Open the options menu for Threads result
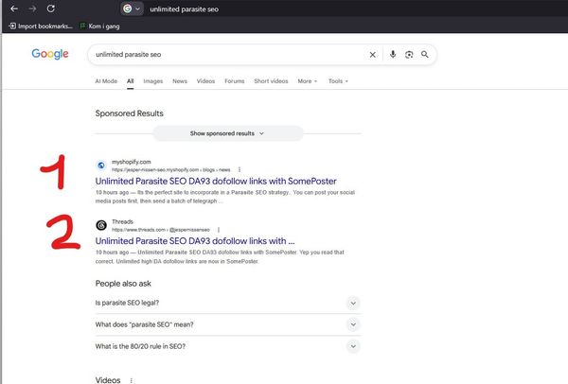The image size is (568, 384). click(219, 230)
